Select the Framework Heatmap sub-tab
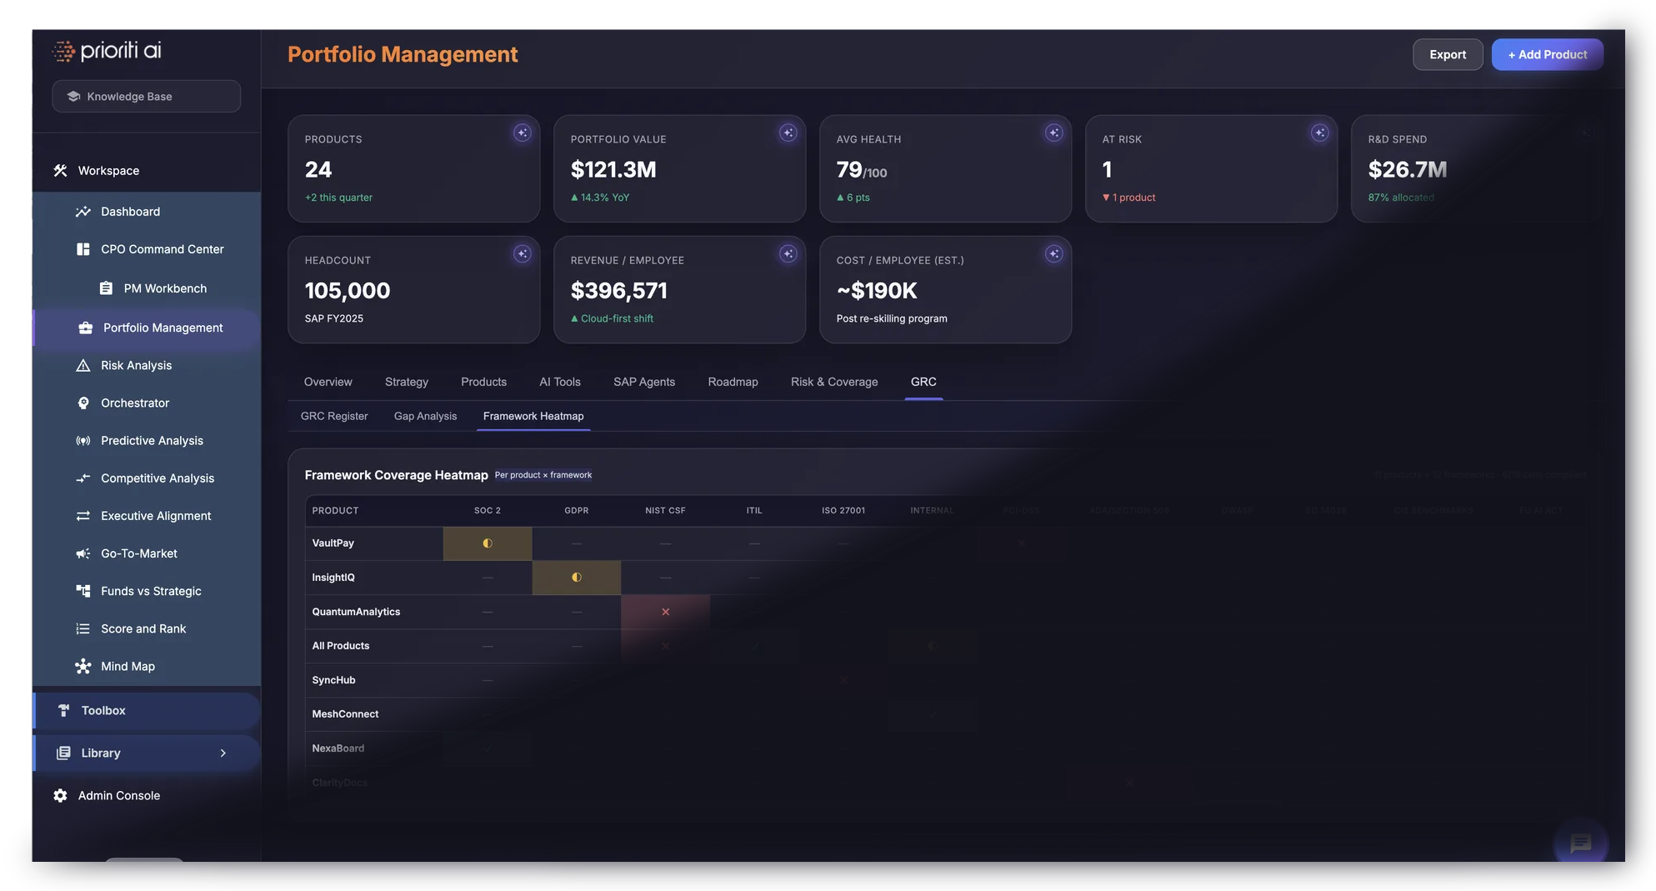The width and height of the screenshot is (1656, 891). point(533,416)
